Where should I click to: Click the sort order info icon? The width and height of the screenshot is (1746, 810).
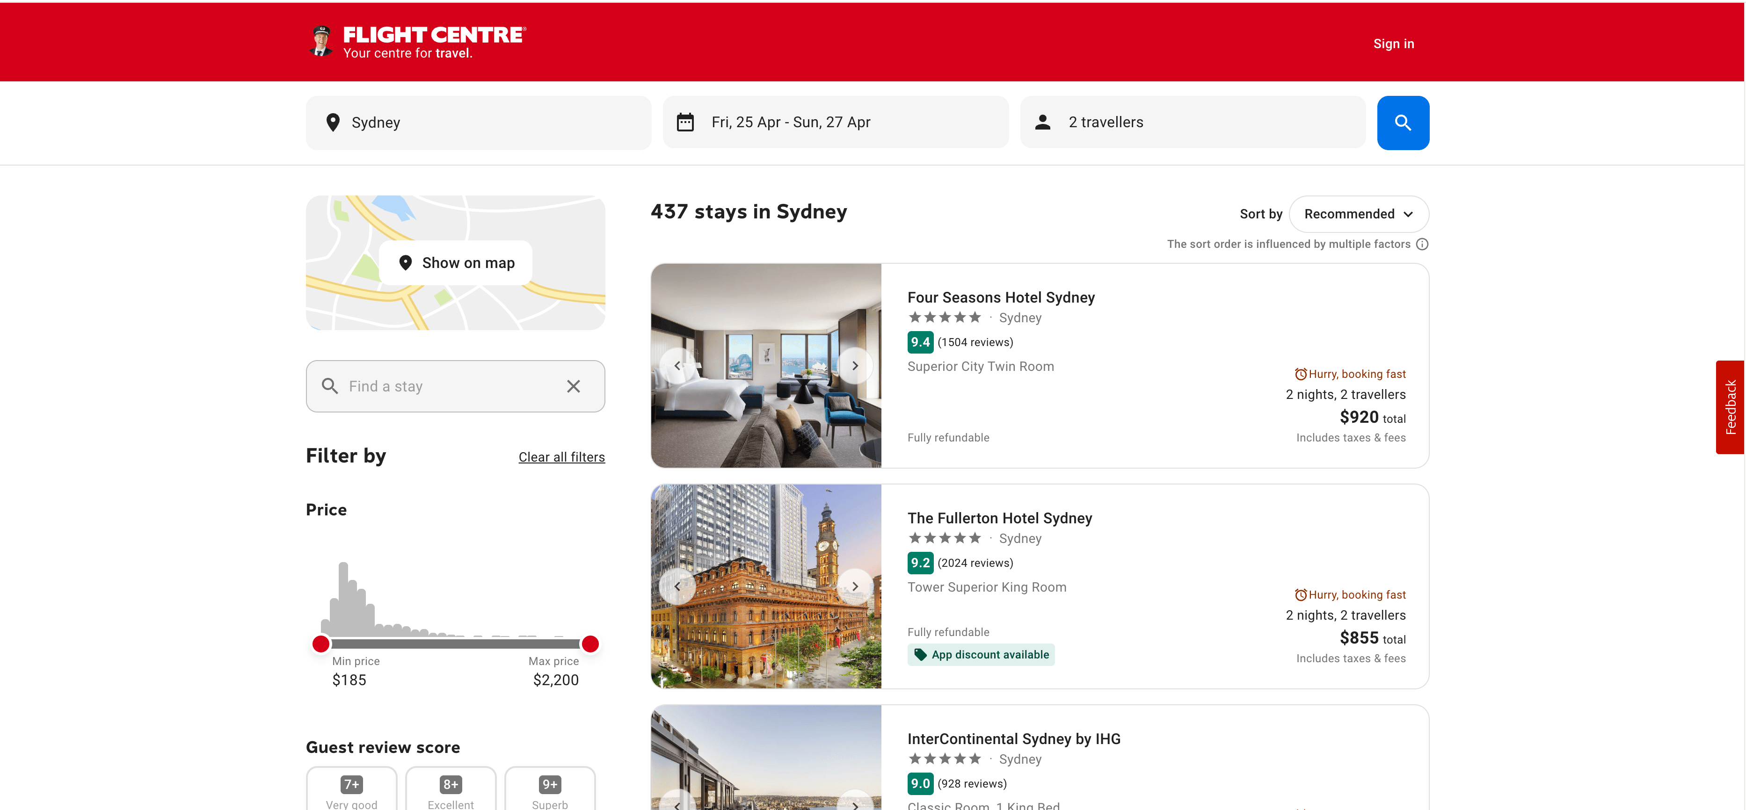pyautogui.click(x=1422, y=244)
